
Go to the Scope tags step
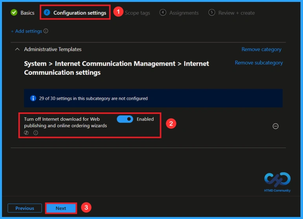pos(137,13)
